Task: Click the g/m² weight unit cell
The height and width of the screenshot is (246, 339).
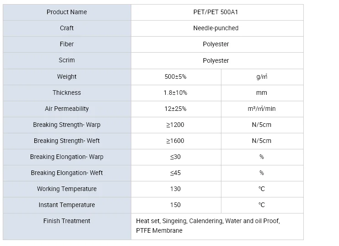Action: coord(262,77)
